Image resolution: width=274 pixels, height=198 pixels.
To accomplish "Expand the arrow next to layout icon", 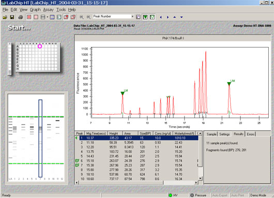I will (x=48, y=17).
